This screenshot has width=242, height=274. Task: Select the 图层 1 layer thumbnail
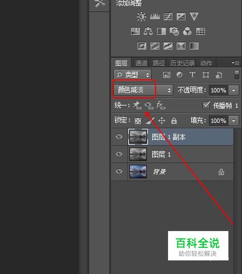tap(138, 154)
